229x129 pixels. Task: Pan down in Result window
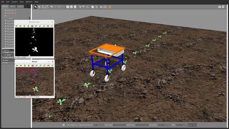coord(29,65)
